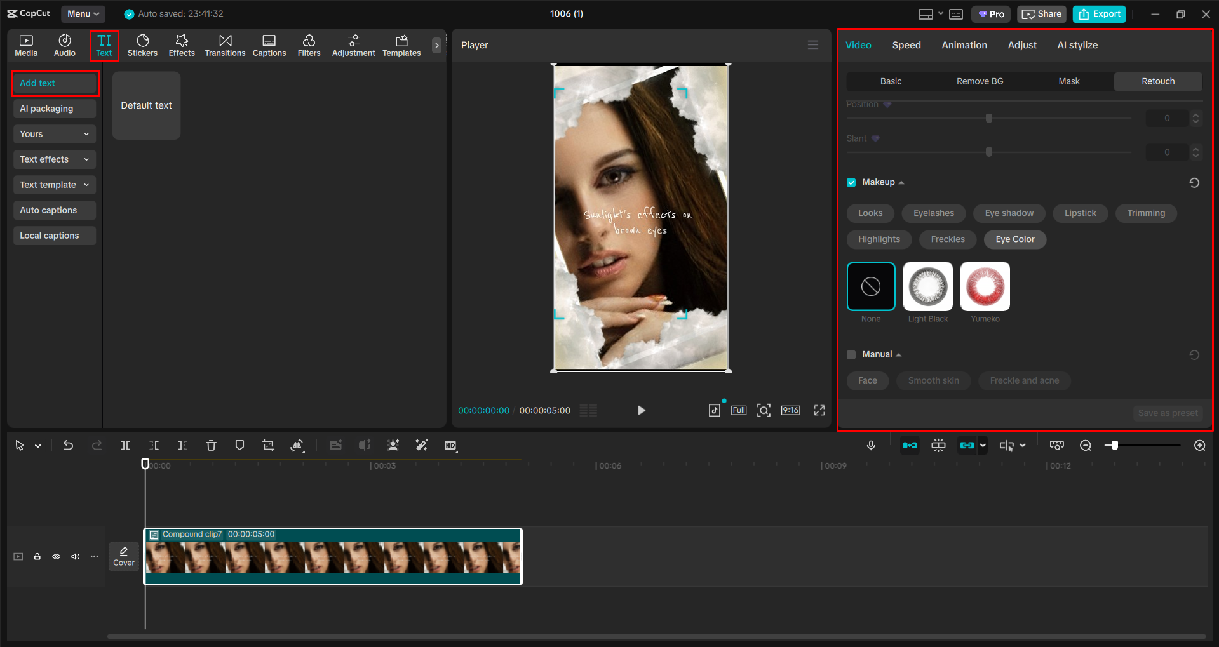This screenshot has width=1219, height=647.
Task: Collapse the Makeup section
Action: coord(902,182)
